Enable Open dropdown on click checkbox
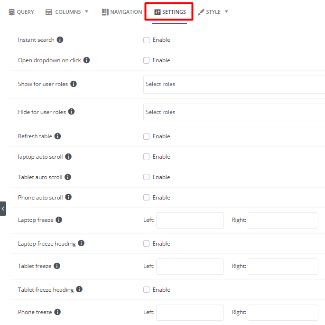The width and height of the screenshot is (325, 325). point(146,60)
